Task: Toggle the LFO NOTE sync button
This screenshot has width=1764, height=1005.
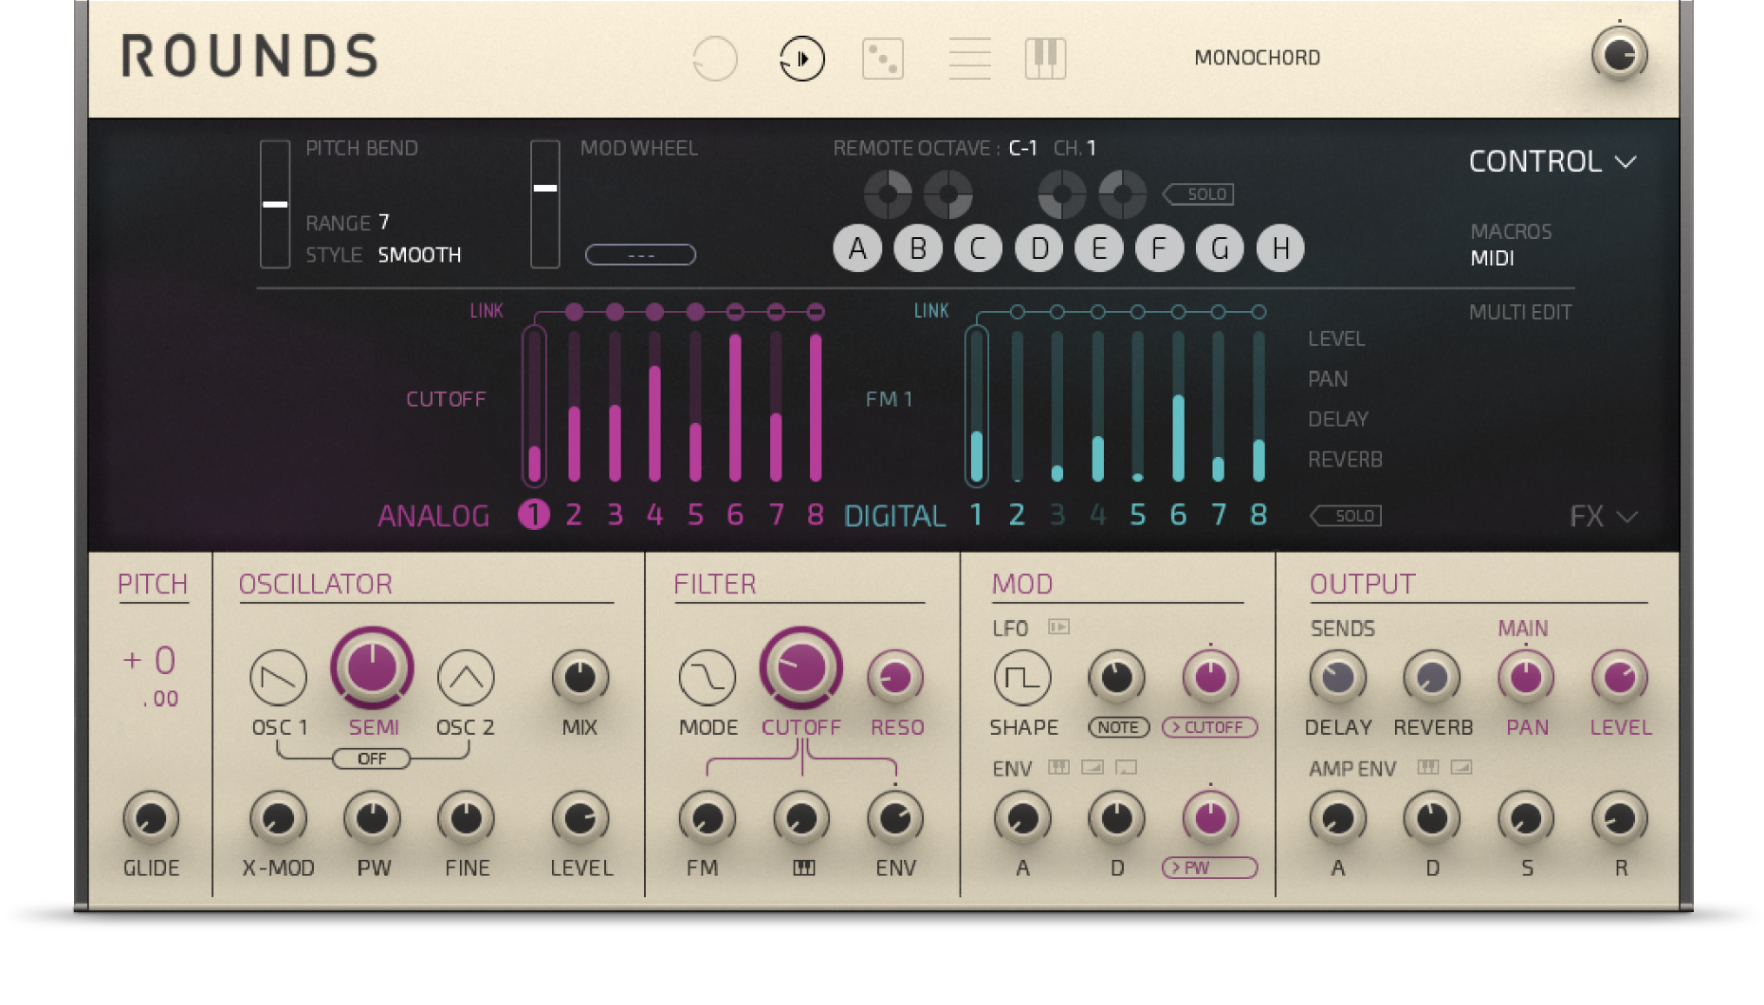Action: click(x=1118, y=727)
